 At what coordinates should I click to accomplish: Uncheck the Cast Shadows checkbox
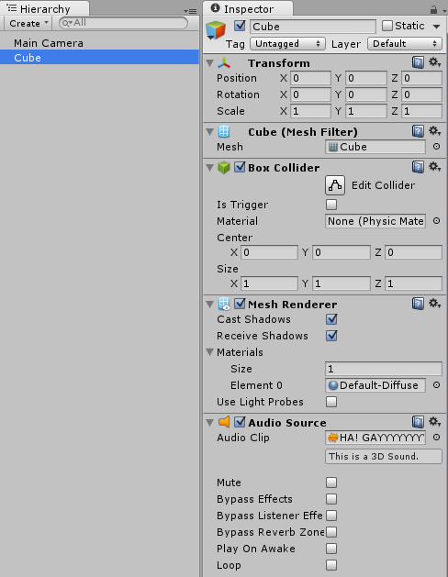[331, 319]
